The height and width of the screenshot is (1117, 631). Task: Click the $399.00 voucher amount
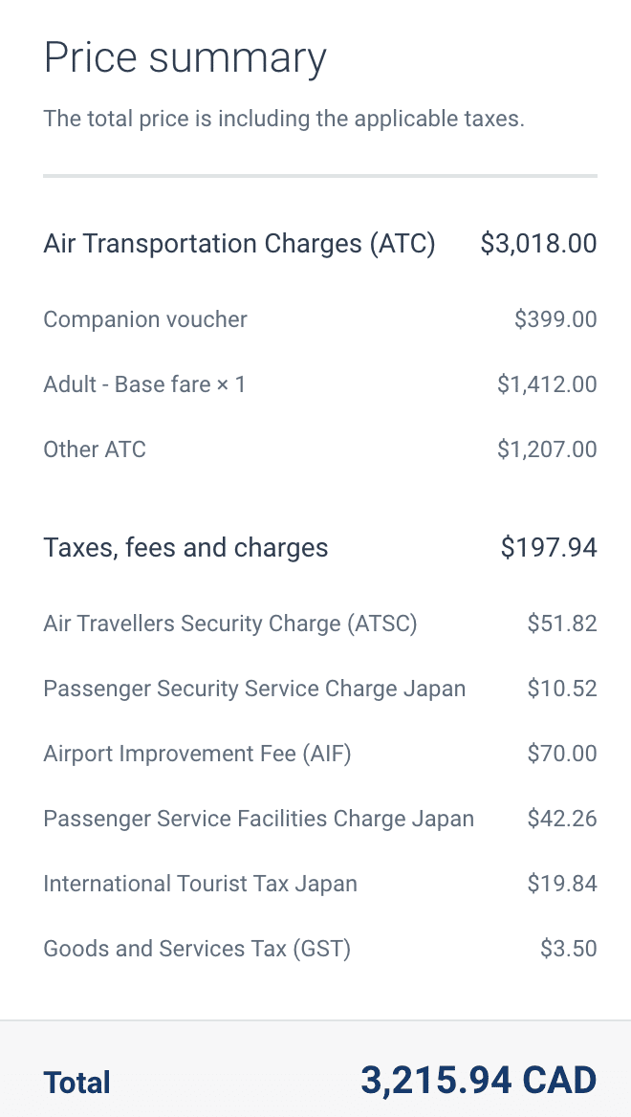[x=555, y=319]
